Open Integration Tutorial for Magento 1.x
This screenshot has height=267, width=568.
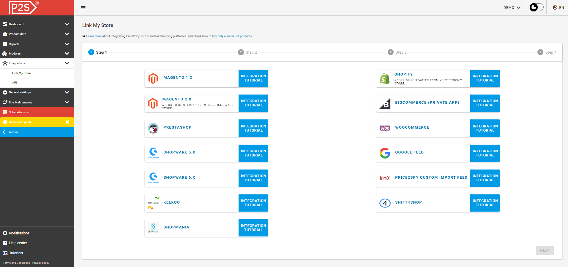(x=253, y=78)
